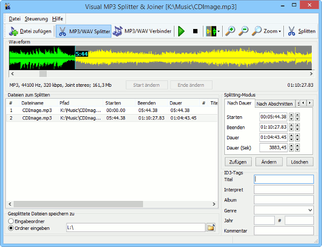The image size is (322, 247).
Task: Open the Datei menu
Action: [x=14, y=19]
